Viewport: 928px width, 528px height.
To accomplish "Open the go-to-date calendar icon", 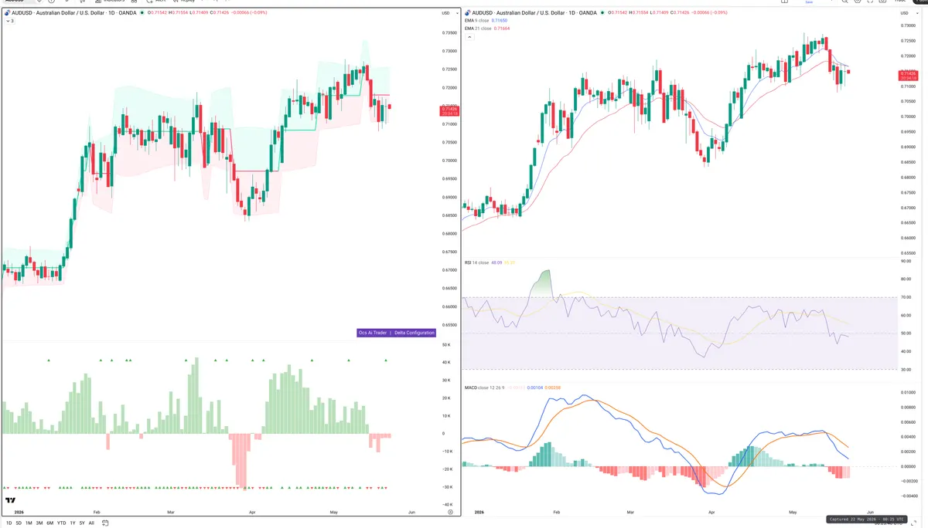I will (x=105, y=523).
